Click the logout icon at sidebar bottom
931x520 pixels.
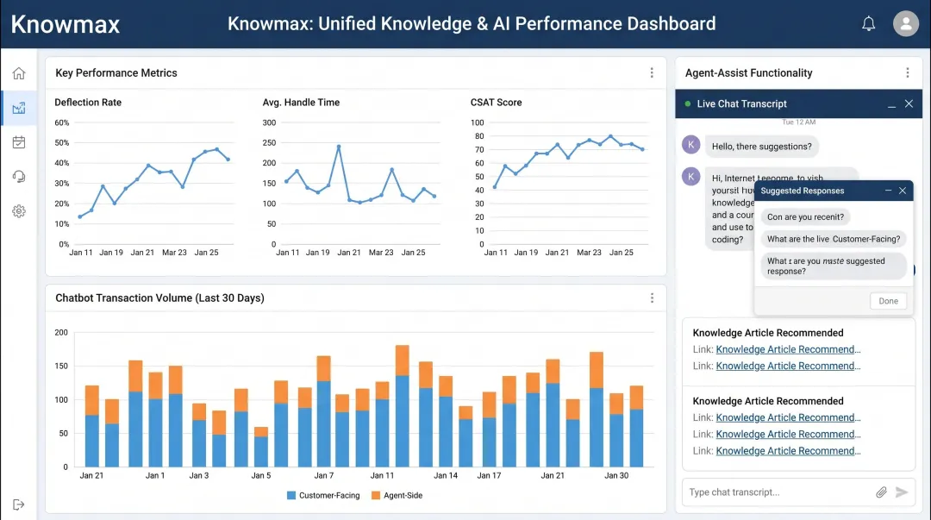18,504
